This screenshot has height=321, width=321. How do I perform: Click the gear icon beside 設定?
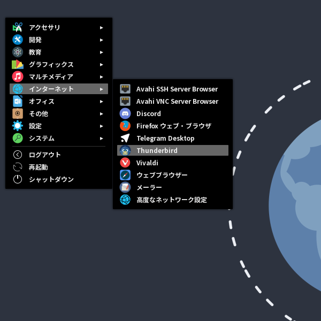click(18, 126)
